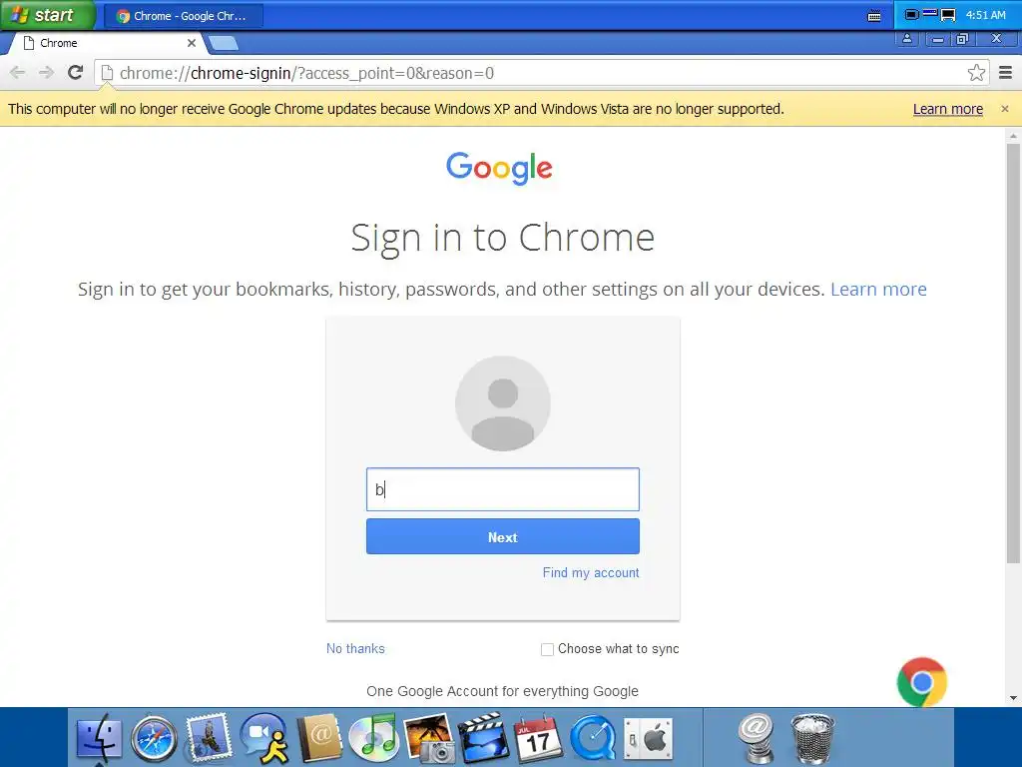This screenshot has width=1022, height=767.
Task: Click One Google Account for everything Google text
Action: (x=503, y=691)
